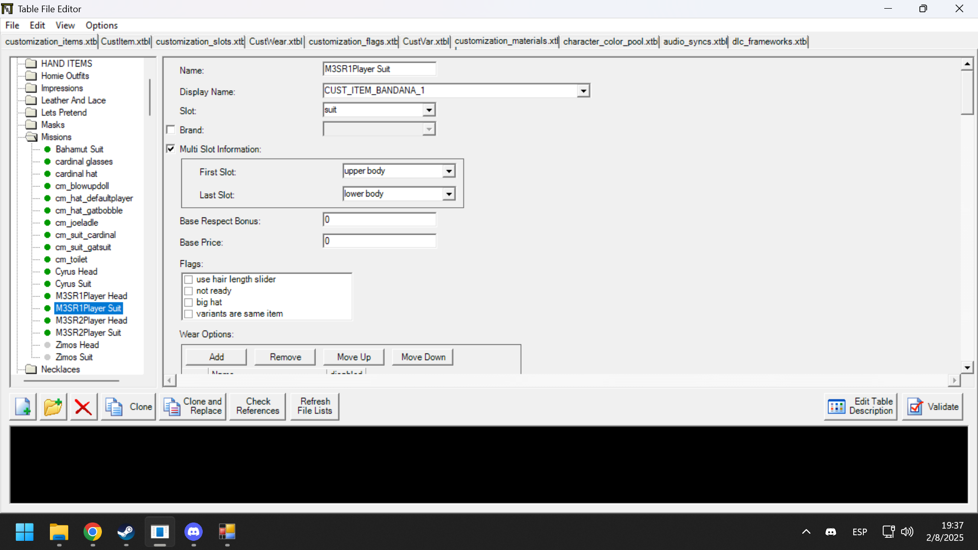The image size is (978, 550).
Task: Click the Clone and Replace button
Action: click(x=193, y=406)
